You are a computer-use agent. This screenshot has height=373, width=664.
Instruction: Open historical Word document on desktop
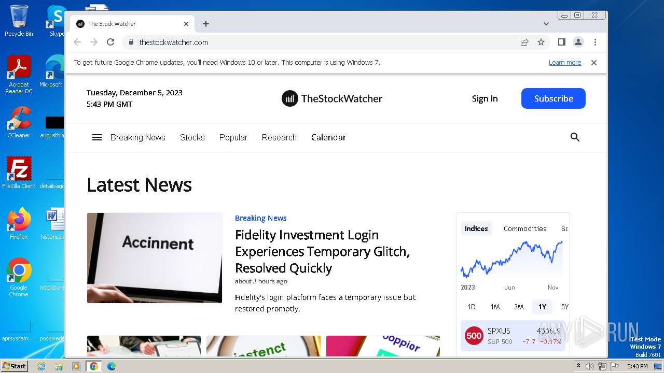[x=52, y=223]
